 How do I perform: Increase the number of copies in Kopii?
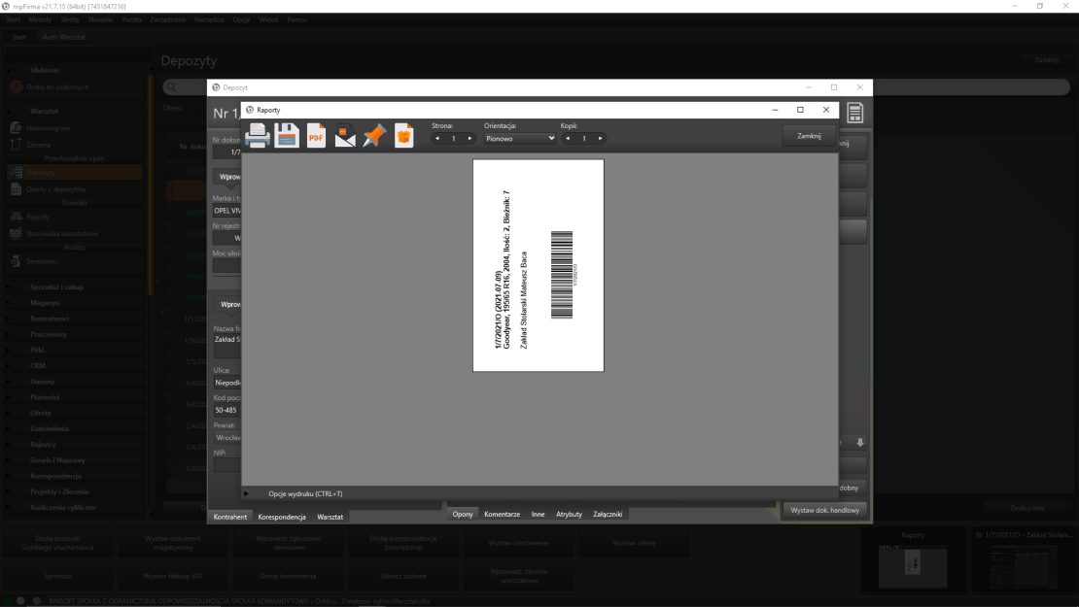click(600, 138)
